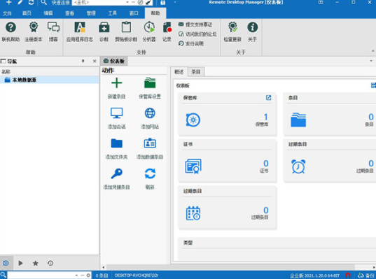Click the pencil edit icon in title bar

pyautogui.click(x=20, y=2)
